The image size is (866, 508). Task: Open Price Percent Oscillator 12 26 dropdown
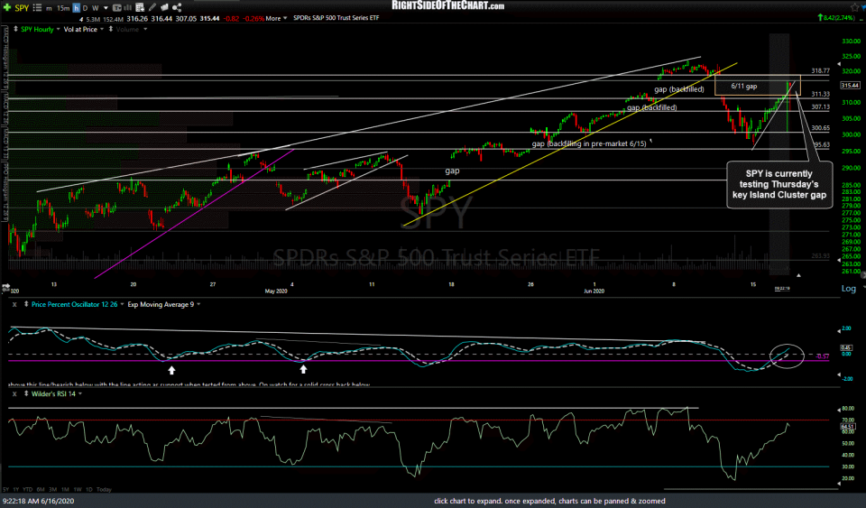coord(122,304)
